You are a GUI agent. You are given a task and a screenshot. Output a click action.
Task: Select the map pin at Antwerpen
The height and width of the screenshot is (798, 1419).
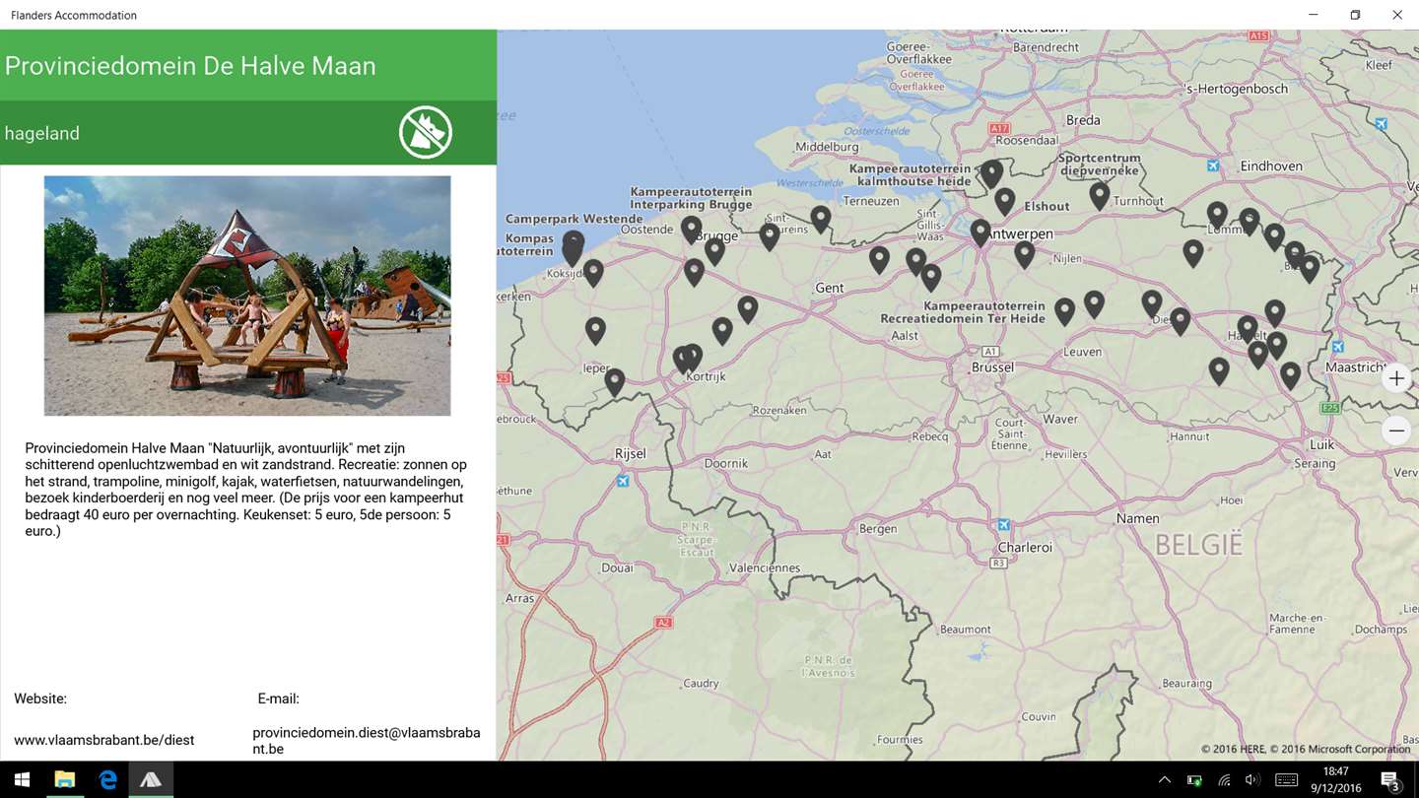[x=980, y=233]
